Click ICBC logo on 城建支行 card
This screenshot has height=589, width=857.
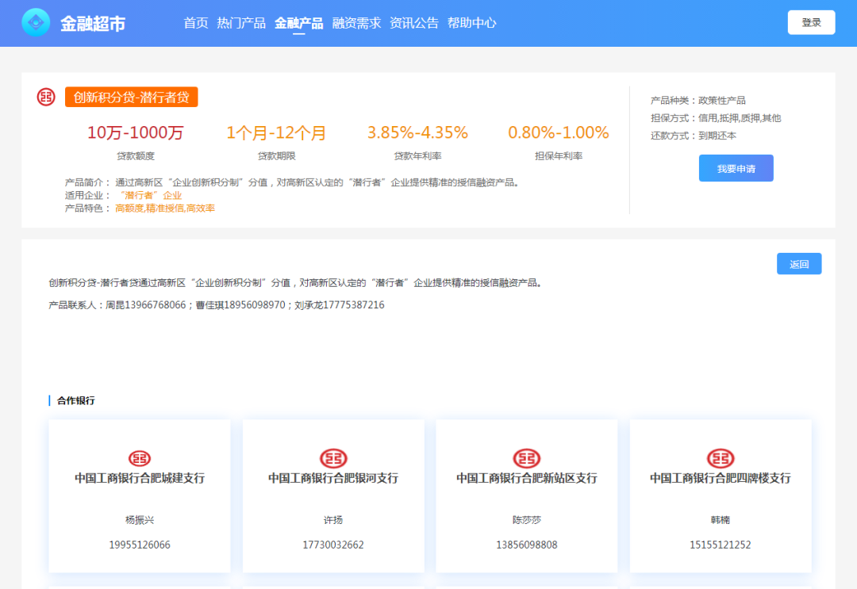click(x=140, y=458)
